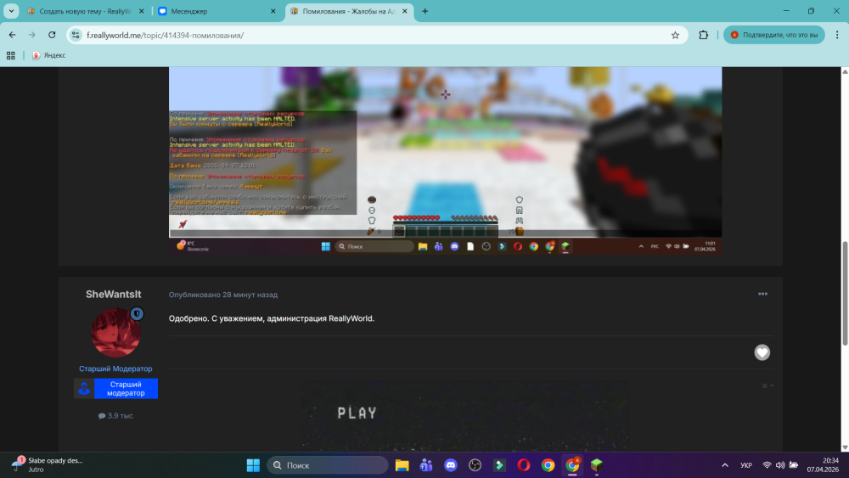Open the active Chrome profile window in taskbar

tap(572, 465)
